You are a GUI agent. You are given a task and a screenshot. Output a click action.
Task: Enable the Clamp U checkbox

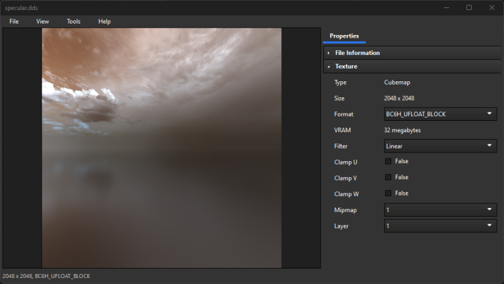388,161
